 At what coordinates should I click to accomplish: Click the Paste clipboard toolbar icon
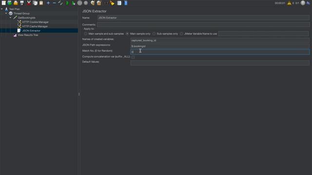coord(41,3)
